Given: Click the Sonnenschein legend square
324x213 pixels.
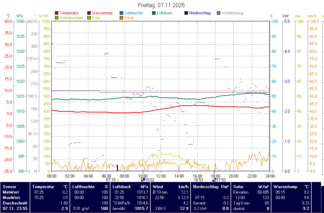Looking at the screenshot, I should click(57, 18).
